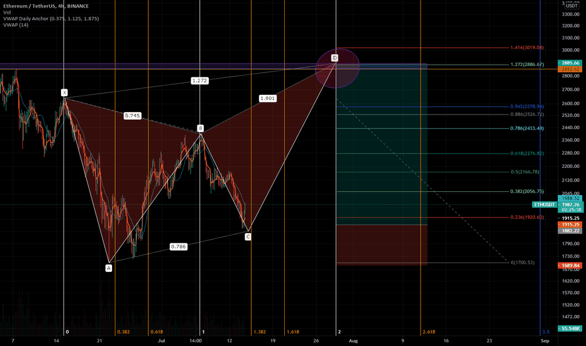Select the 3.5 blue time zone label

pos(546,332)
